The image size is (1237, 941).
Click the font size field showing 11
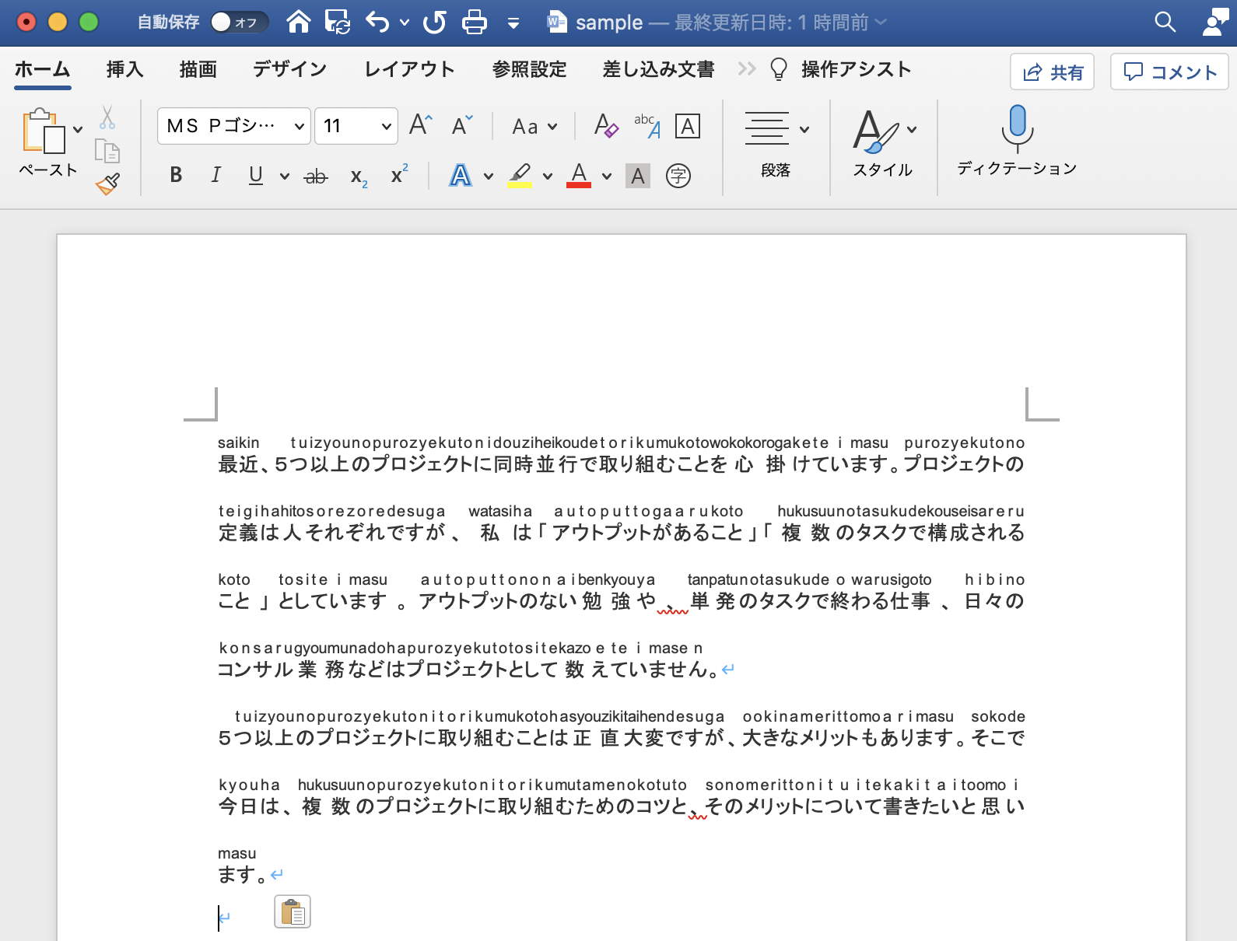348,126
